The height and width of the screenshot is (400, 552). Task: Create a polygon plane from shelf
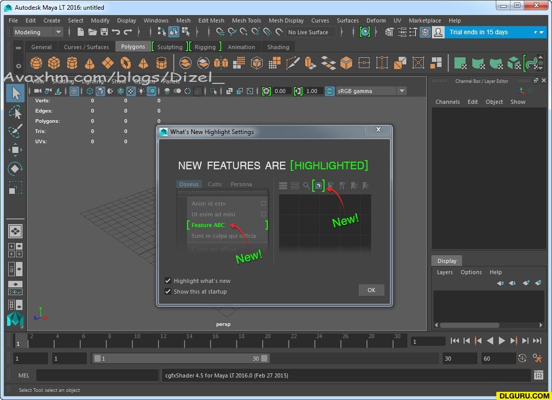[x=108, y=63]
